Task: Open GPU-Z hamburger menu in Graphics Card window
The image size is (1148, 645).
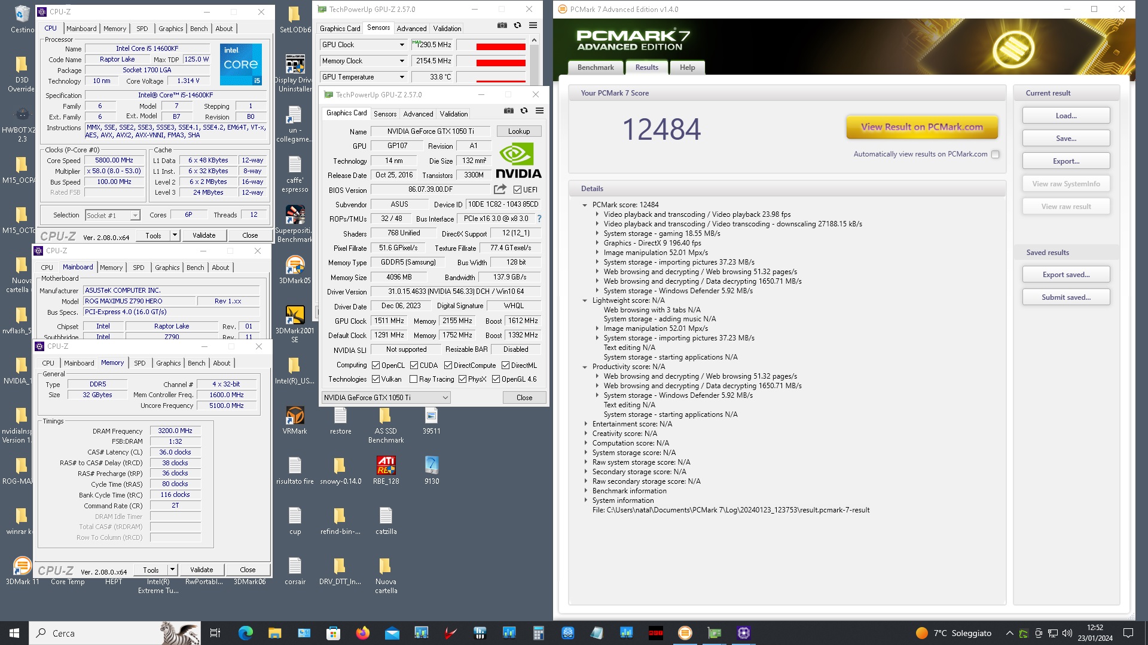Action: click(x=539, y=111)
